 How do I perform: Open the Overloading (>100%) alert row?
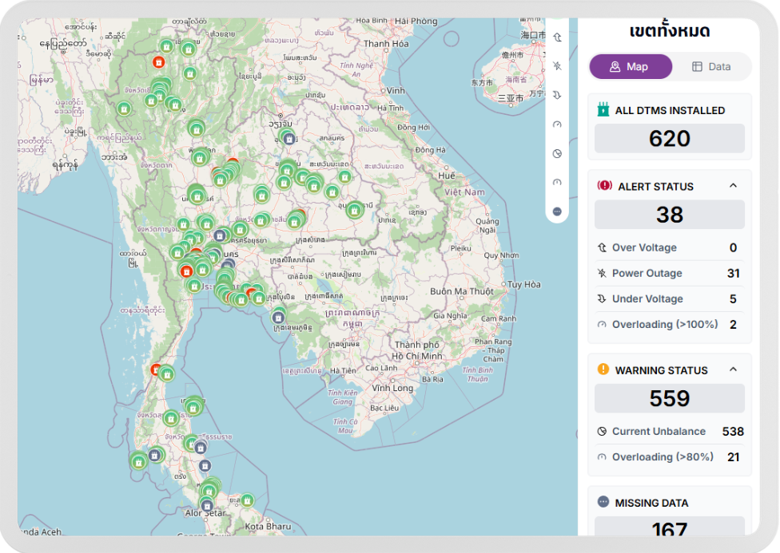tap(670, 325)
